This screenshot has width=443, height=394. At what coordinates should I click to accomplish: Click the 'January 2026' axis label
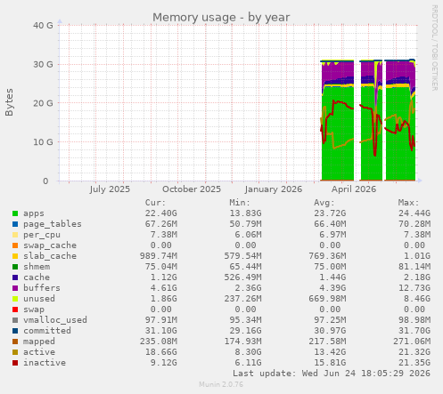[x=274, y=189]
